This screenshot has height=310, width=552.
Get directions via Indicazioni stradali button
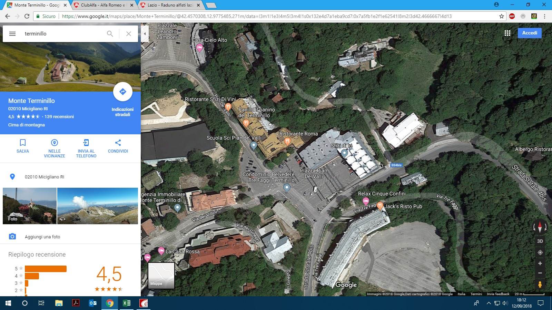point(122,92)
